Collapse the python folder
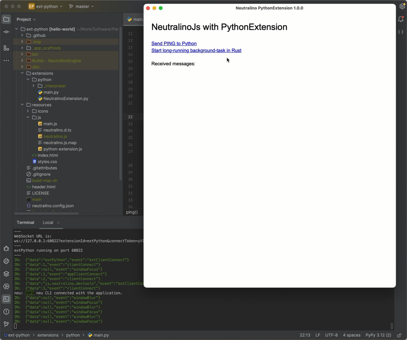The width and height of the screenshot is (407, 340). click(28, 79)
